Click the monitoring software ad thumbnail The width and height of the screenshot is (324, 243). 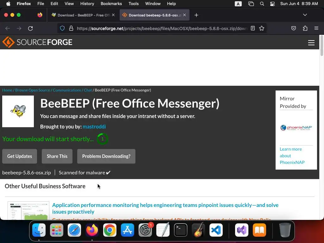pyautogui.click(x=28, y=210)
